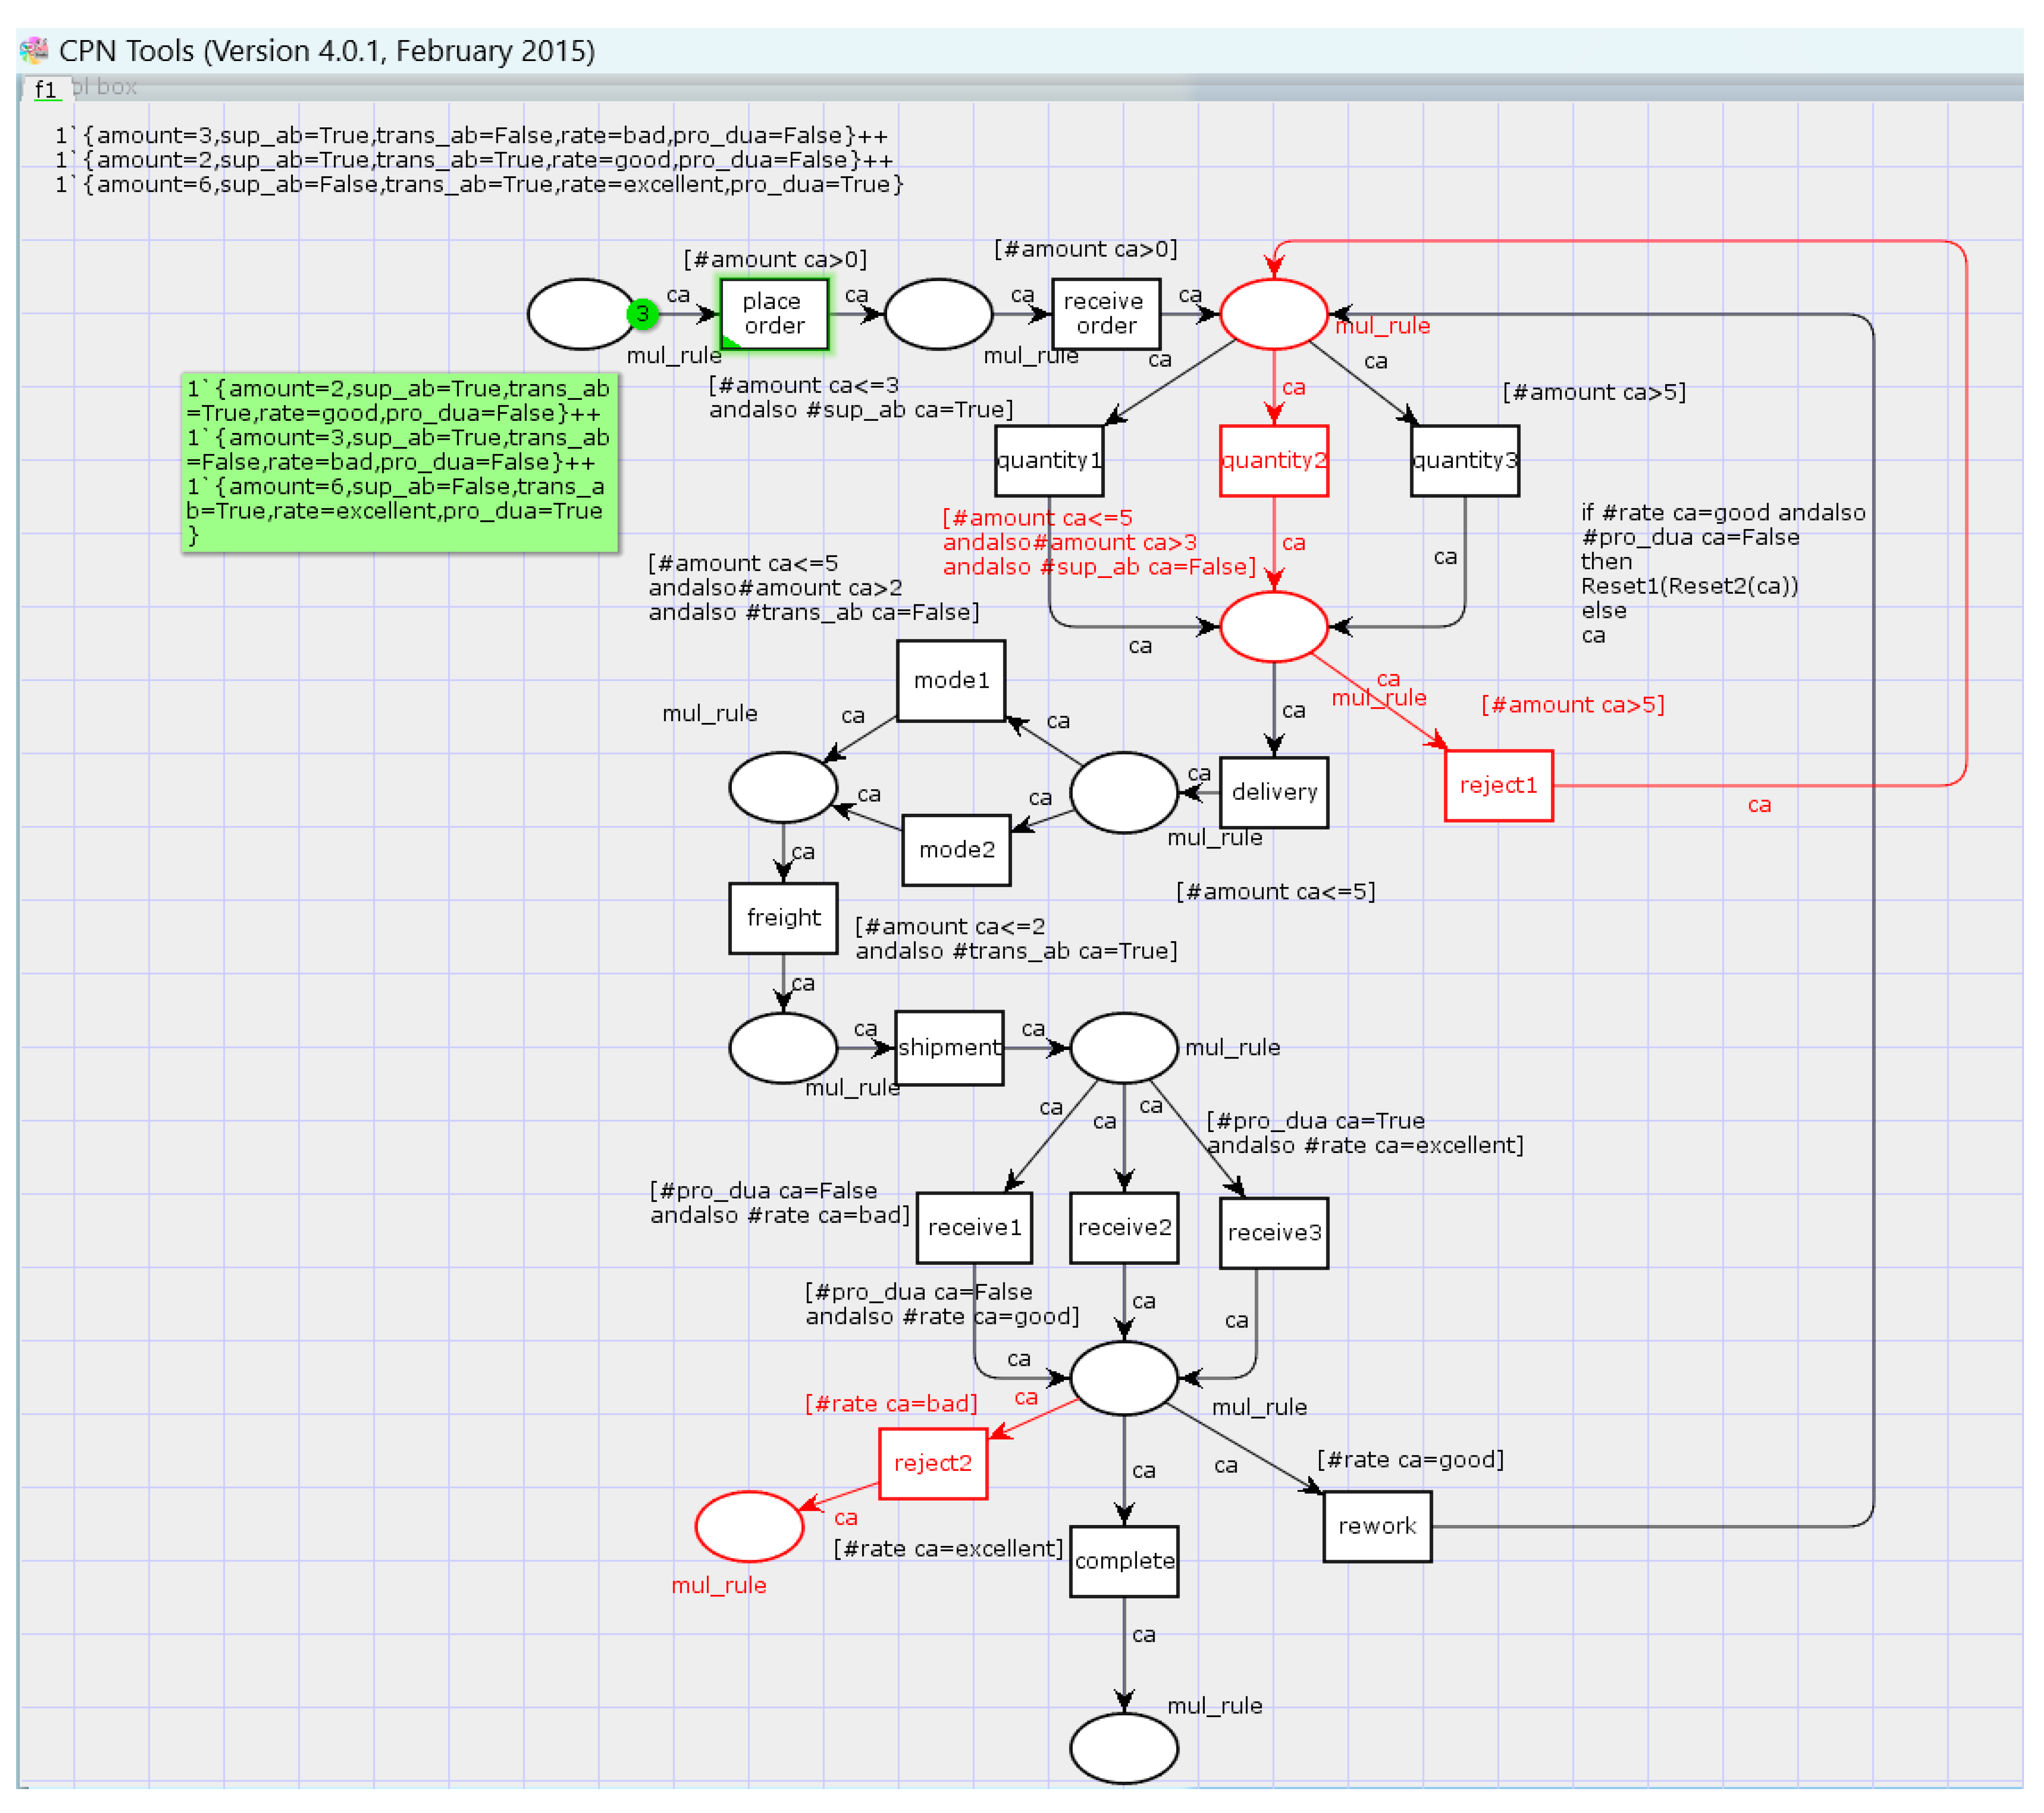This screenshot has height=1813, width=2044.
Task: Select the quantity3 transition
Action: pyautogui.click(x=1464, y=460)
